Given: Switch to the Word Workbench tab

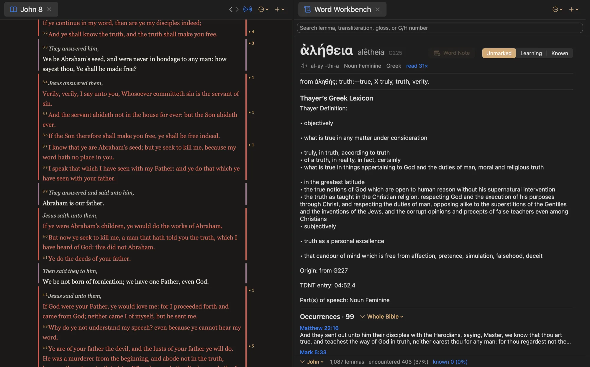Looking at the screenshot, I should [342, 9].
